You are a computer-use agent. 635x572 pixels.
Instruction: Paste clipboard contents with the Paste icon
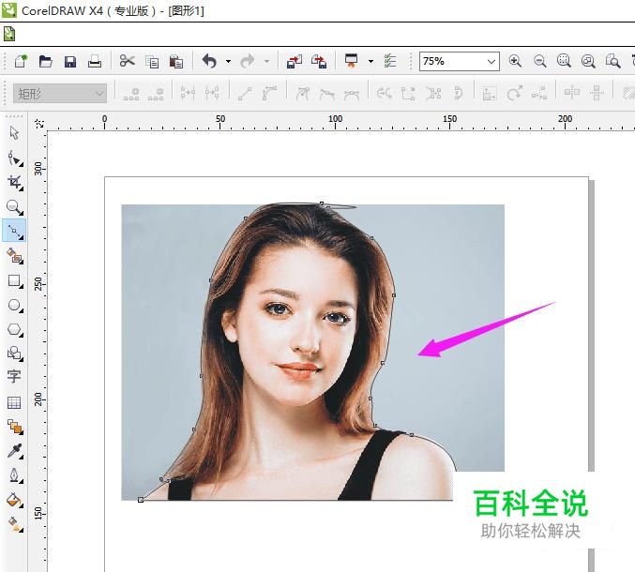click(176, 62)
